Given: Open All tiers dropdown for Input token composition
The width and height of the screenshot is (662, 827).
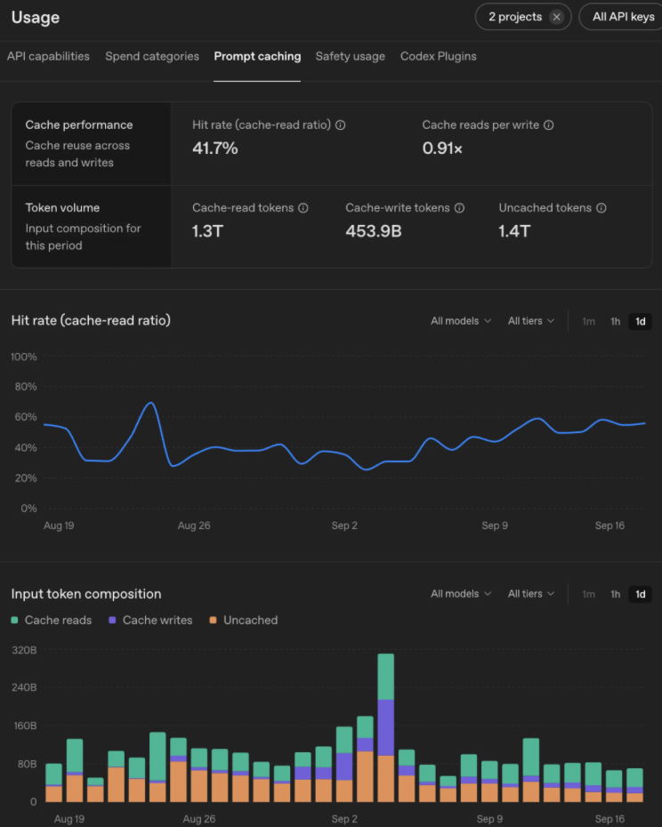Looking at the screenshot, I should pyautogui.click(x=530, y=594).
